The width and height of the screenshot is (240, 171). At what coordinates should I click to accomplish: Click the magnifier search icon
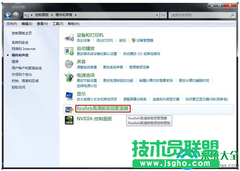pos(232,15)
